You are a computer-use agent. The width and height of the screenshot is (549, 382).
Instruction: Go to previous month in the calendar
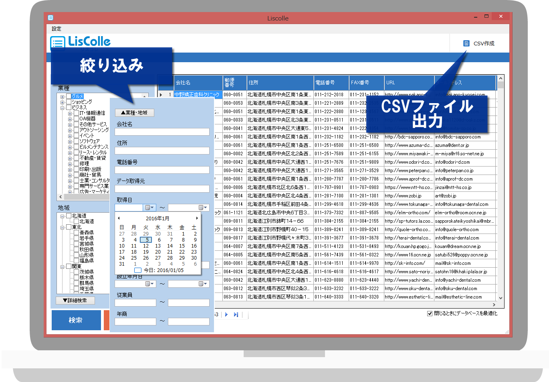coord(119,218)
